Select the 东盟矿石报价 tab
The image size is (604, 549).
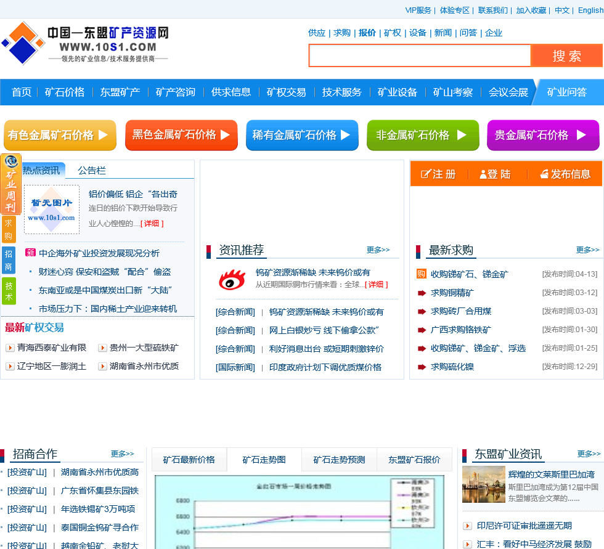pyautogui.click(x=414, y=459)
